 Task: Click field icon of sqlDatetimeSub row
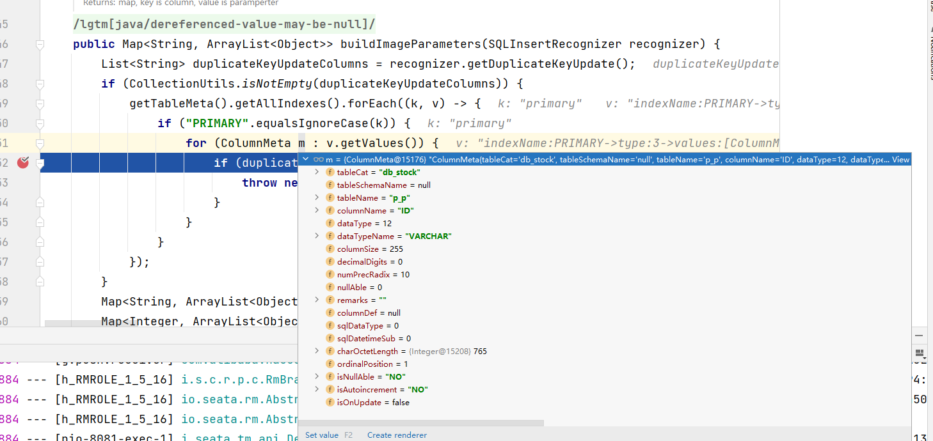tap(330, 339)
